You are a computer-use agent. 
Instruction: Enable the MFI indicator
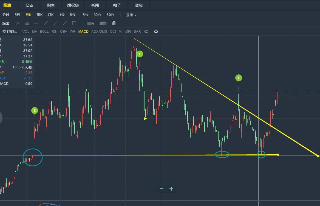(128, 32)
